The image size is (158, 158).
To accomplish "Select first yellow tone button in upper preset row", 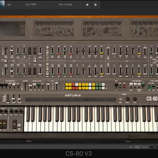I will click(67, 85).
